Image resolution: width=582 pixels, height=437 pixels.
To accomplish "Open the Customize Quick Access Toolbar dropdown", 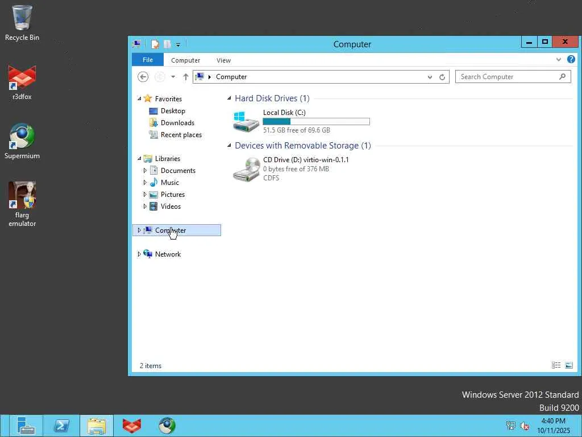I will [178, 44].
